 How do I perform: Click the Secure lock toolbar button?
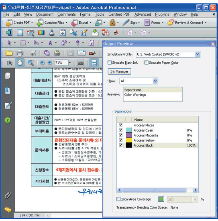click(x=112, y=22)
